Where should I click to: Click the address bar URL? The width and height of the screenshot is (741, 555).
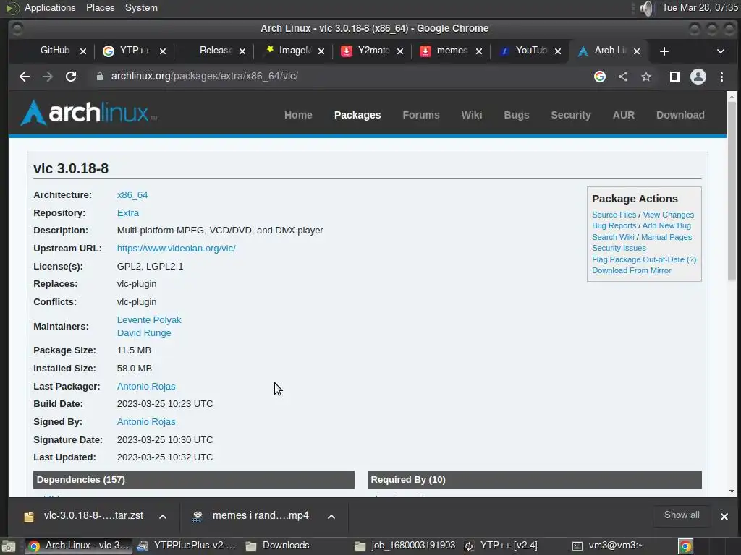204,77
